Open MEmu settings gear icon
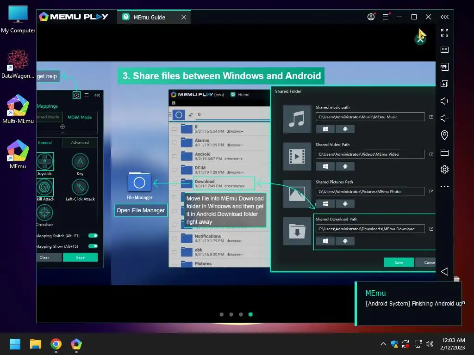The image size is (474, 355). [444, 169]
